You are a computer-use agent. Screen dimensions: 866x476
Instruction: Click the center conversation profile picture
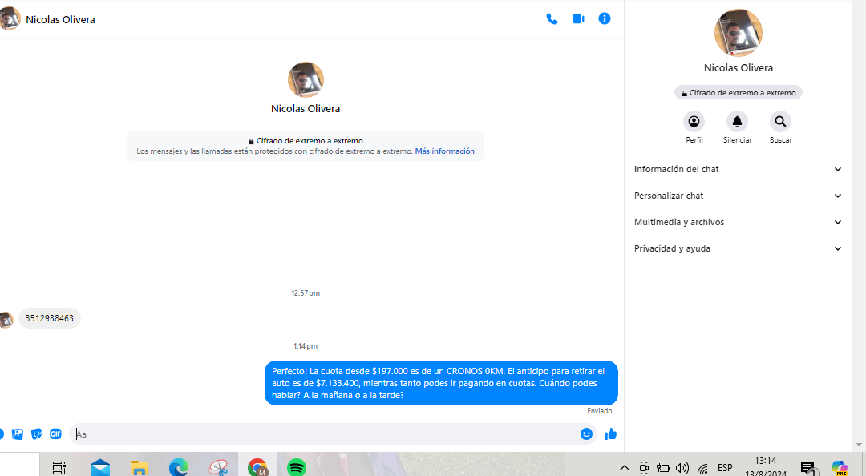point(306,79)
